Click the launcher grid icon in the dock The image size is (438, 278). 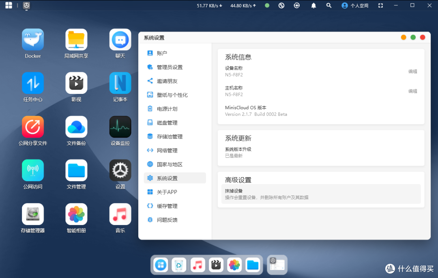pyautogui.click(x=161, y=265)
